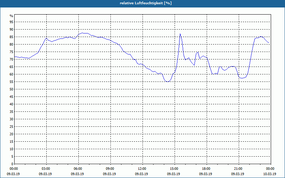285x178 pixels.
Task: Click the y-axis tick label '40'
Action: pos(11,104)
